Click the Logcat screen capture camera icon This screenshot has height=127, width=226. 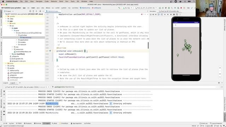4,111
